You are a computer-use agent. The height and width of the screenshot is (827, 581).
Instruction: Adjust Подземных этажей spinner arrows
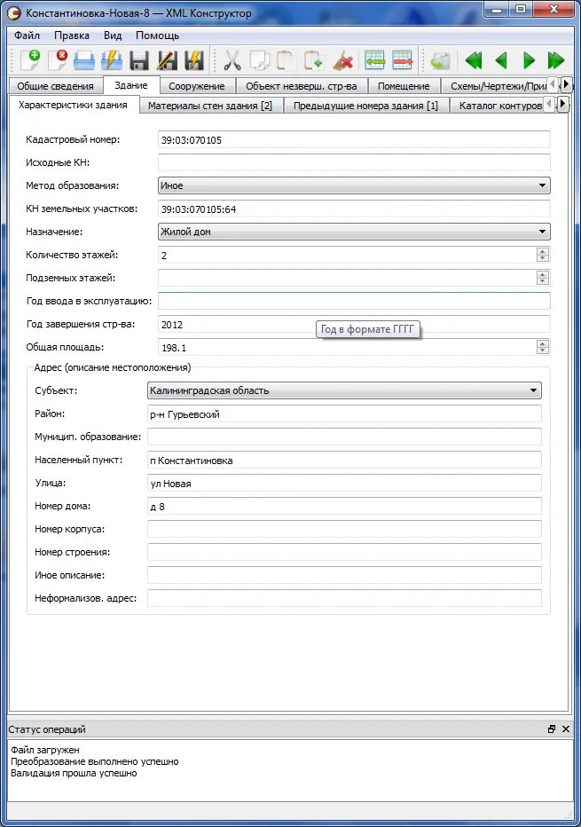point(543,278)
